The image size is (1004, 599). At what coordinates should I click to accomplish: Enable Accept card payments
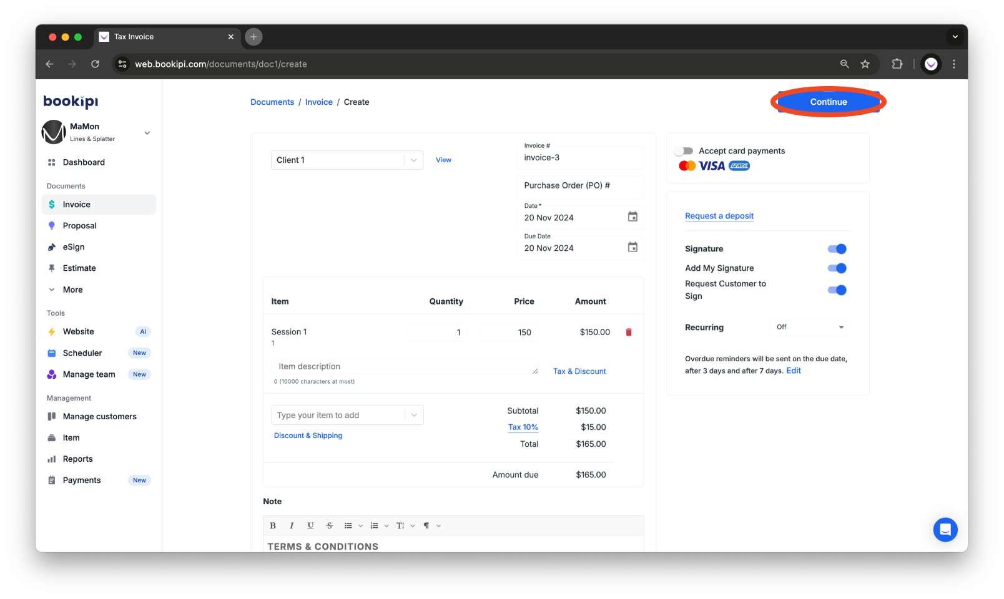[x=684, y=150]
